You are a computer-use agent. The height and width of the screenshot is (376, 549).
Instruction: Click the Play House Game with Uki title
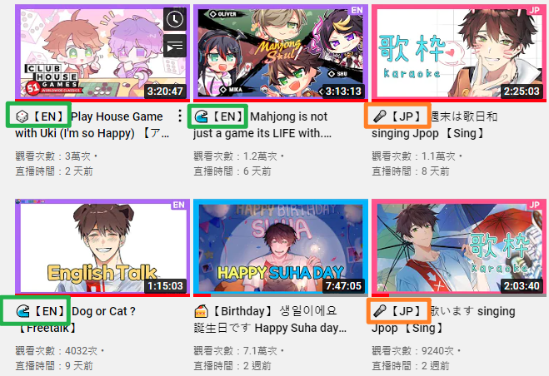click(x=92, y=125)
